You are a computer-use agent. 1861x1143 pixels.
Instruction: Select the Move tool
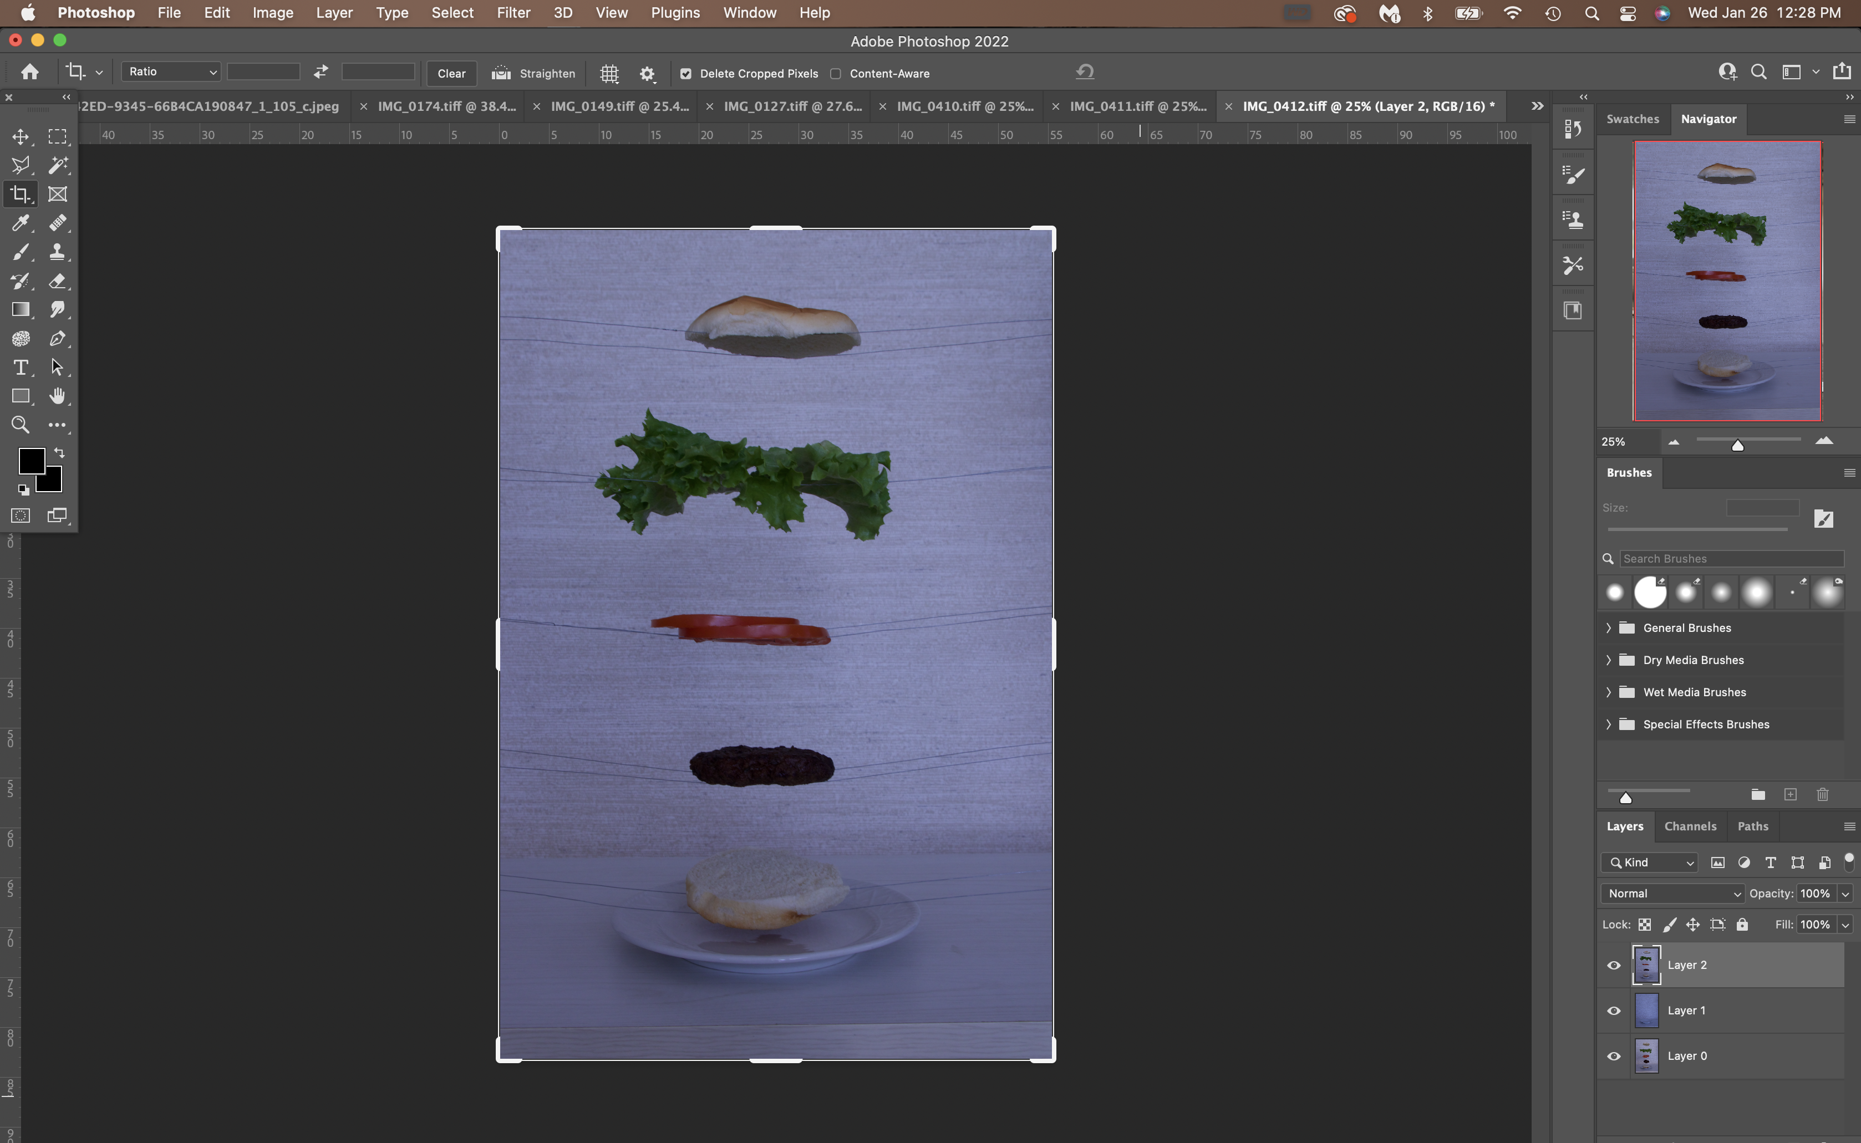tap(20, 136)
